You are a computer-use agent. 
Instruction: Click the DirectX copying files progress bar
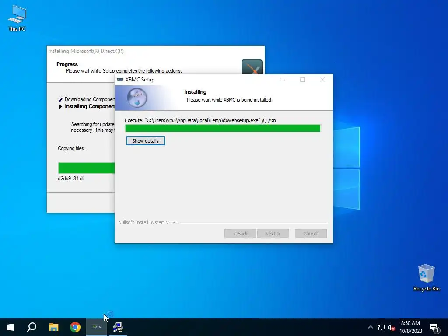pyautogui.click(x=87, y=168)
